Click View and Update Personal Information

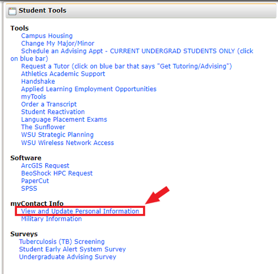80,211
